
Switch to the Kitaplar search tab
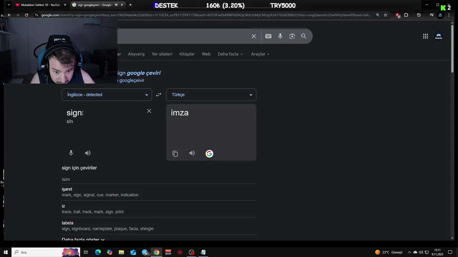pos(187,54)
